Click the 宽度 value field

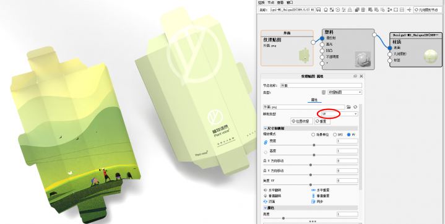pos(347,141)
